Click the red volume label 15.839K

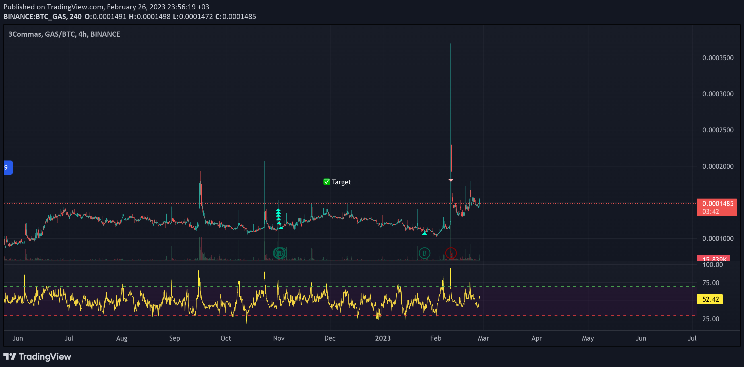point(714,258)
